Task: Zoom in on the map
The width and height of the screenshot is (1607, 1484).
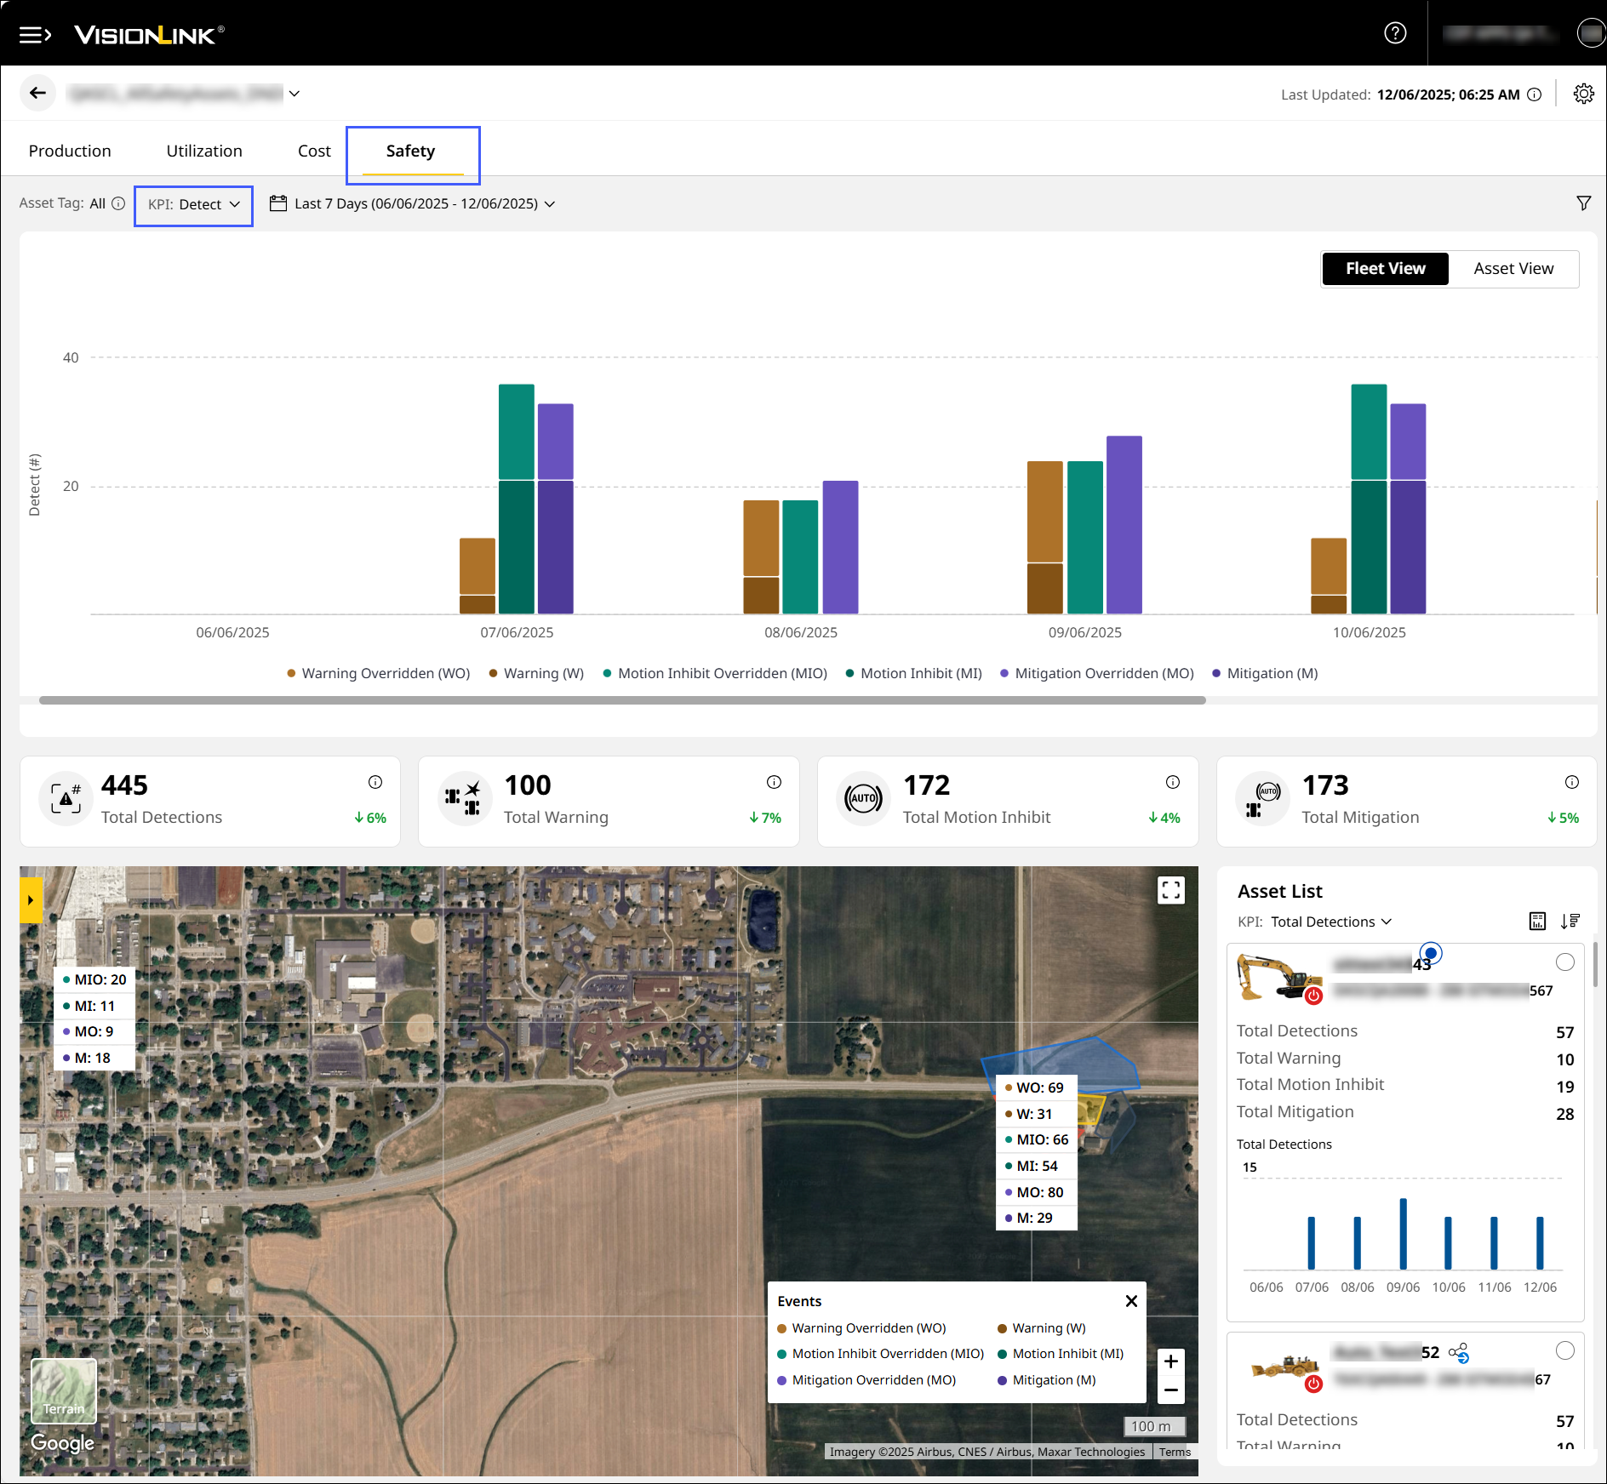Action: tap(1170, 1361)
